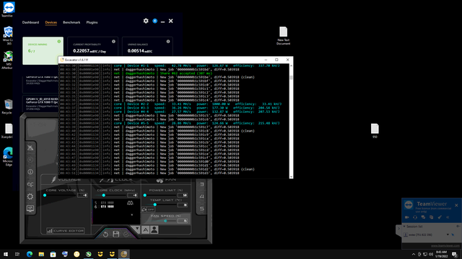Click the Devices Mining green card

[43, 51]
